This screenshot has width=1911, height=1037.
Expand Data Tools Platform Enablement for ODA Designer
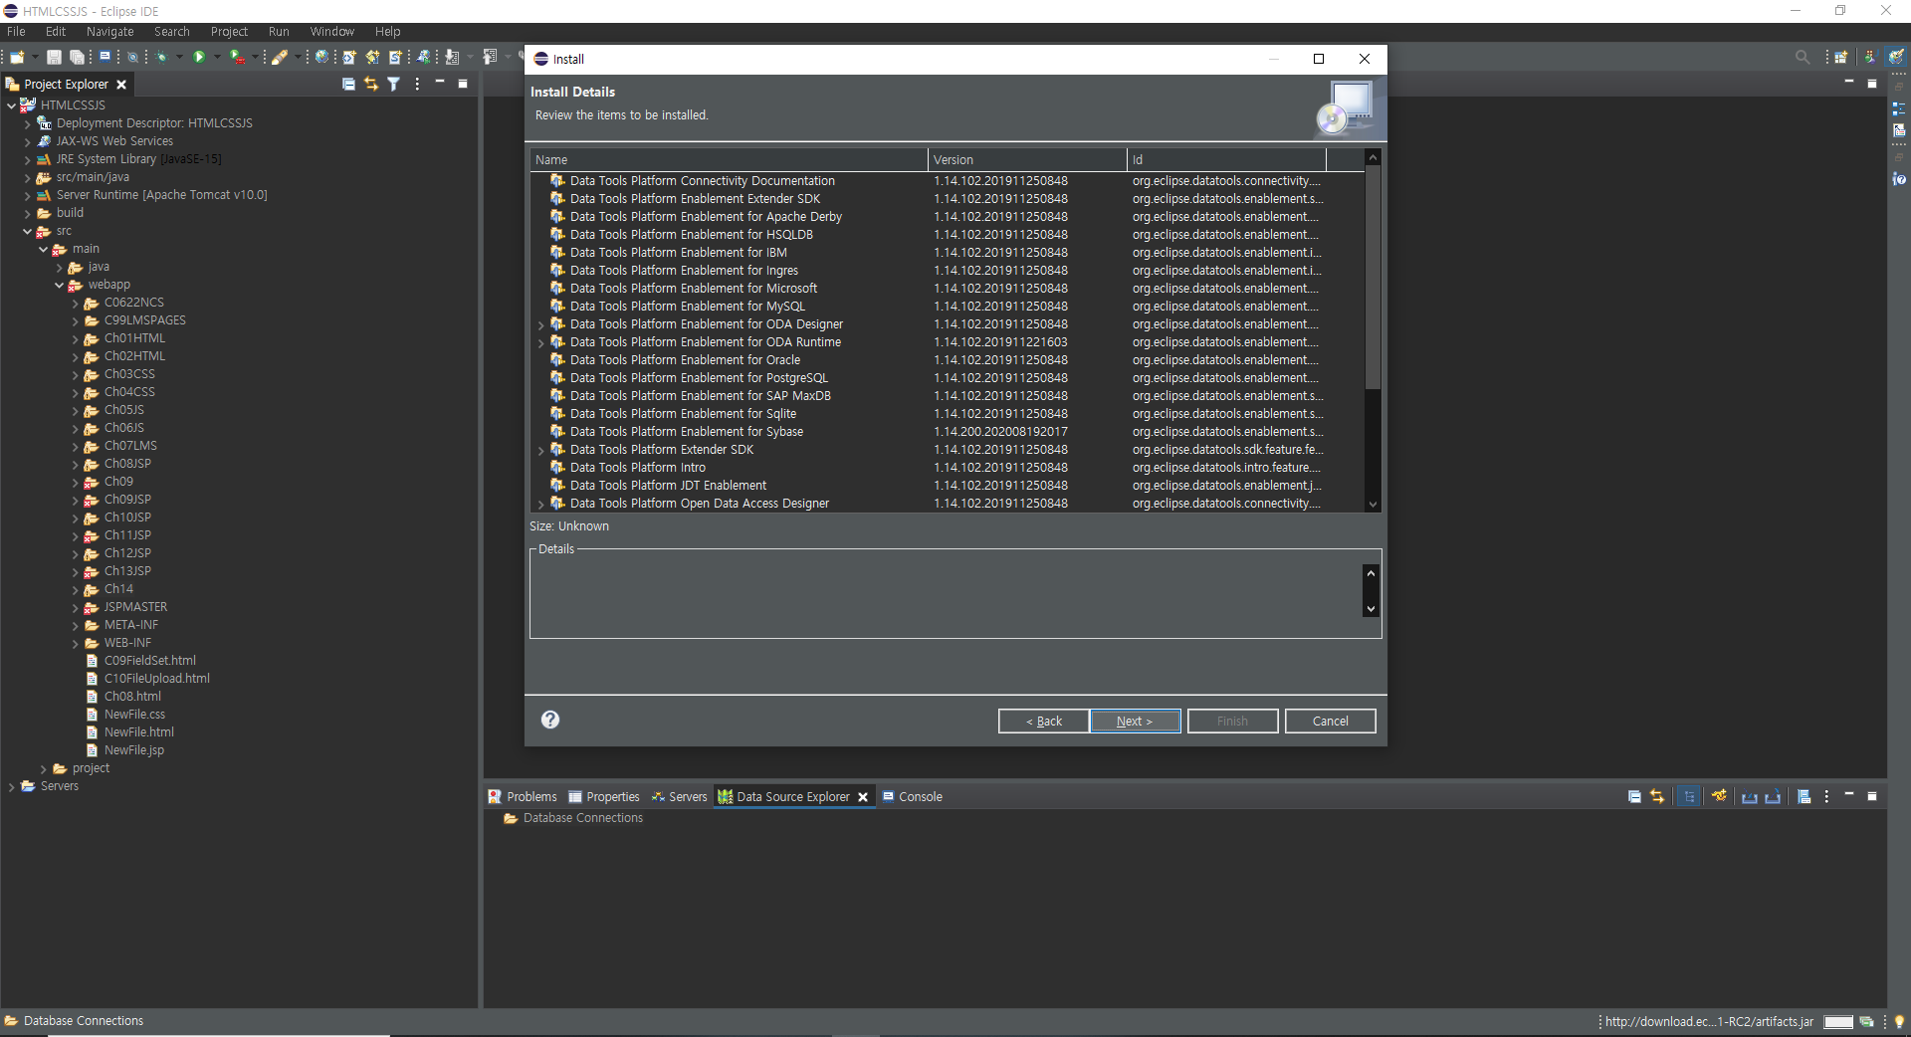pos(540,324)
